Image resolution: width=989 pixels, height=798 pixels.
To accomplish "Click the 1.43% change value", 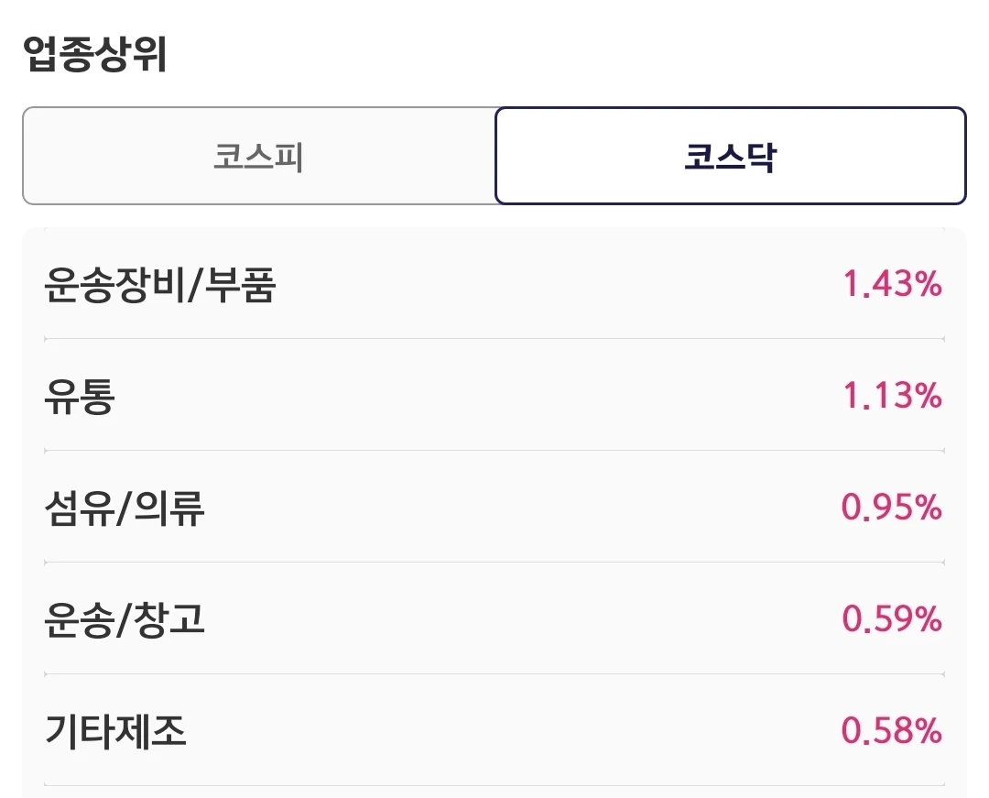I will [892, 284].
